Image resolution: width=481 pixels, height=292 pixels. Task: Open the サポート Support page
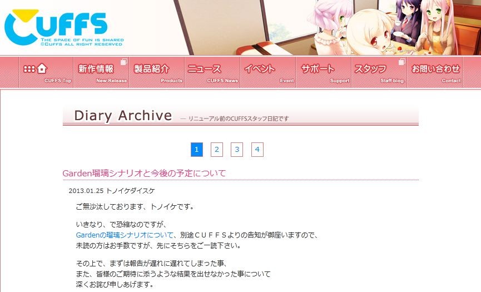pos(323,73)
